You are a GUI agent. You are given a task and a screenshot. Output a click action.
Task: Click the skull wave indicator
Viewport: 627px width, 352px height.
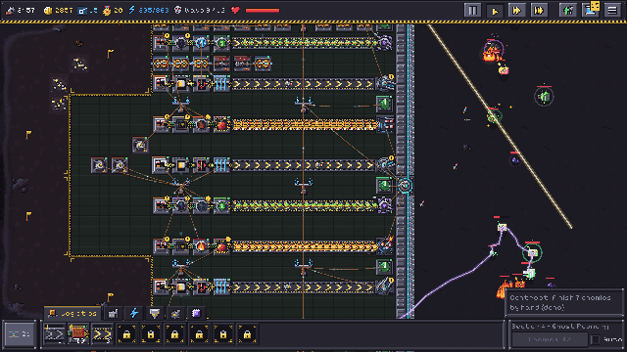coord(200,11)
